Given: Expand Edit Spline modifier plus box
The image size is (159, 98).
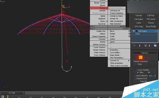Looking at the screenshot, I should pyautogui.click(x=136, y=31).
